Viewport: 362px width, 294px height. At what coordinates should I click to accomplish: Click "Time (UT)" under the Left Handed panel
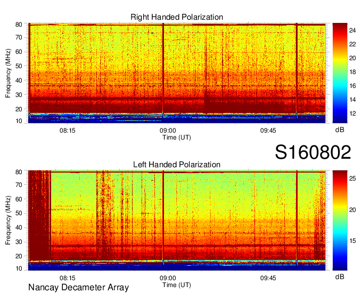point(177,285)
